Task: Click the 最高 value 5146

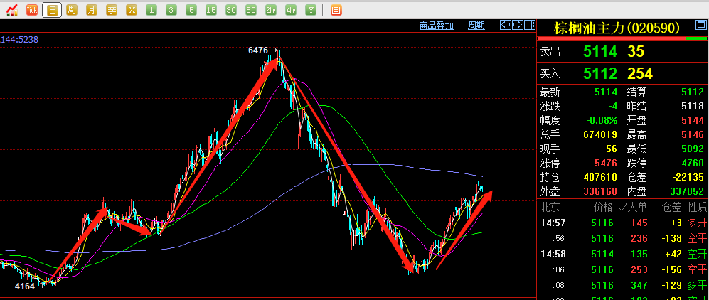Action: pyautogui.click(x=693, y=134)
